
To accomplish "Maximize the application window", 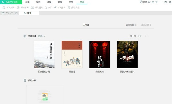I will tap(165, 2).
